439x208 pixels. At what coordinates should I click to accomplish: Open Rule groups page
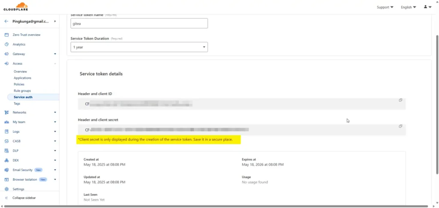pyautogui.click(x=22, y=91)
